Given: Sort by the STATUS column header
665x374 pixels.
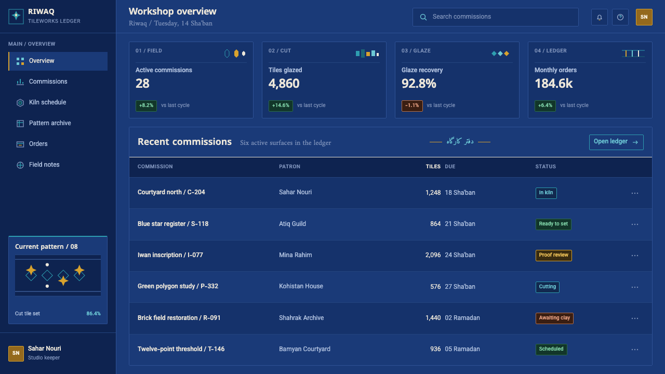Looking at the screenshot, I should 546,167.
